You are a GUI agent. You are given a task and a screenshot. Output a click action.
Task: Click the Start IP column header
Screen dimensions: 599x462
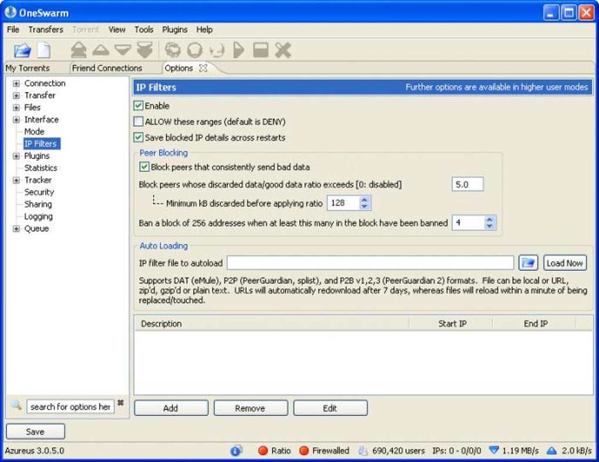451,324
